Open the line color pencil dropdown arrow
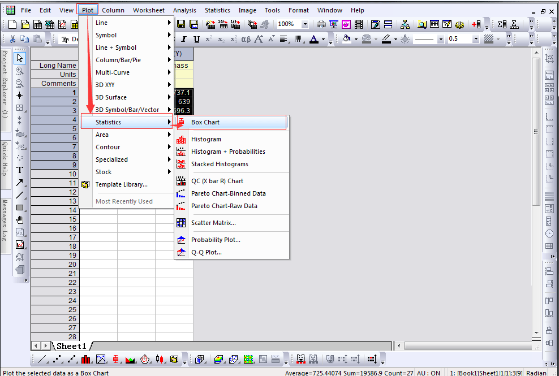 click(x=395, y=39)
